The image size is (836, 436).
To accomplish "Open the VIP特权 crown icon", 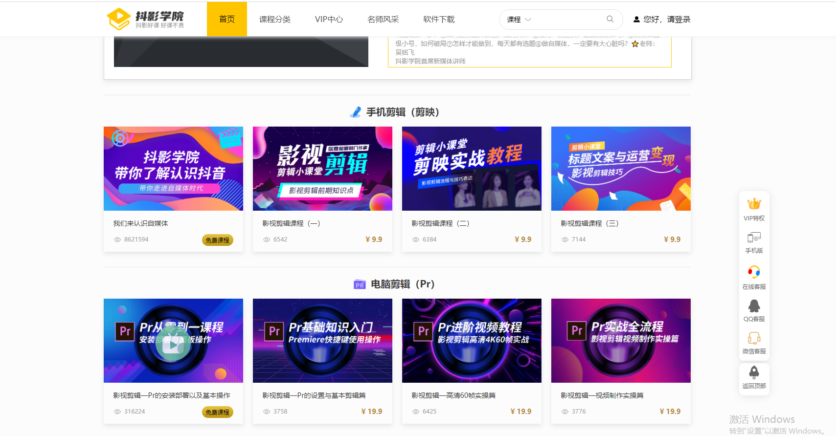I will (754, 204).
